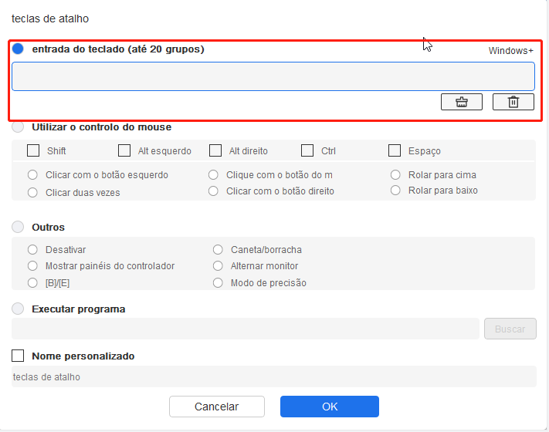The height and width of the screenshot is (432, 549).
Task: Click the trash delete icon button
Action: pos(513,102)
